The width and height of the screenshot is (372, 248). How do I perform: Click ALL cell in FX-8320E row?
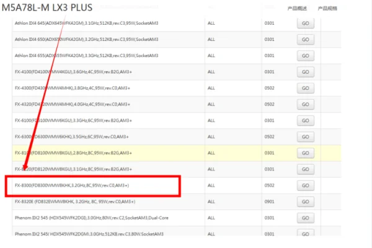(x=211, y=201)
